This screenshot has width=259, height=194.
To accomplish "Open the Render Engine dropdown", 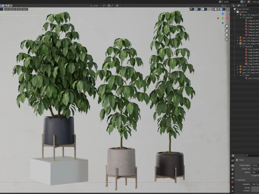I will [255, 165].
